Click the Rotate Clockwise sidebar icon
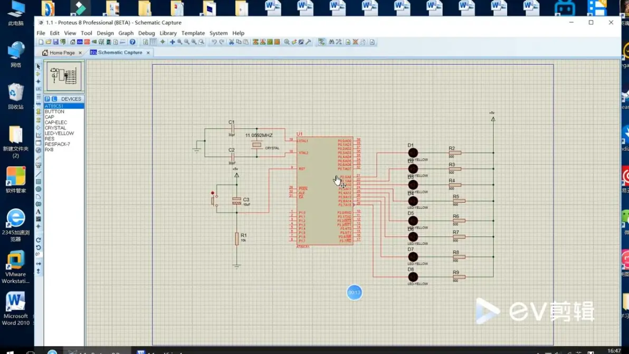Screen dimensions: 629x354 pos(39,240)
